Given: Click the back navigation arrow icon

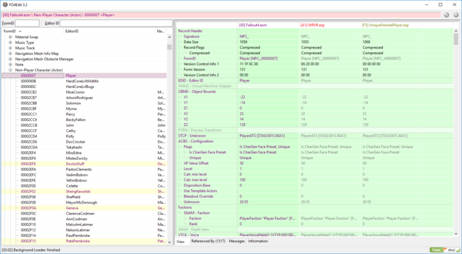Looking at the screenshot, I should 447,15.
